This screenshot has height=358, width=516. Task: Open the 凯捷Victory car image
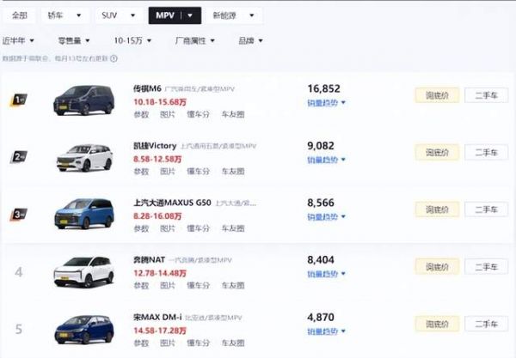(84, 158)
